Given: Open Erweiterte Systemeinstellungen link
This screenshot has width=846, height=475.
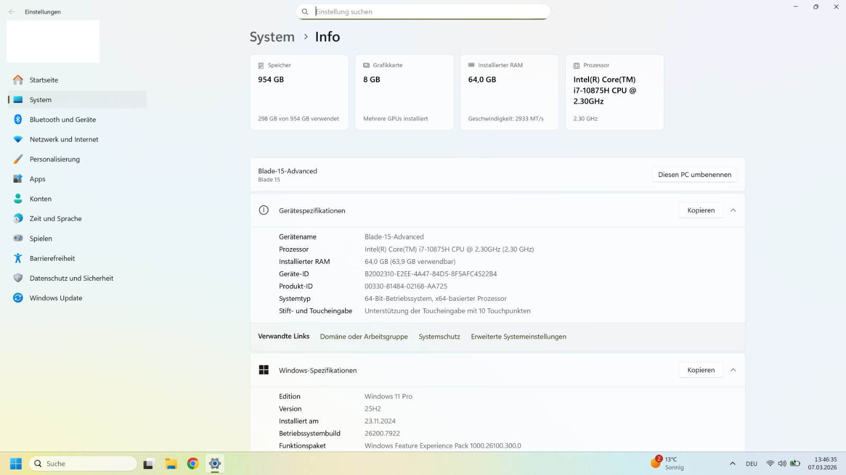Looking at the screenshot, I should coord(519,337).
